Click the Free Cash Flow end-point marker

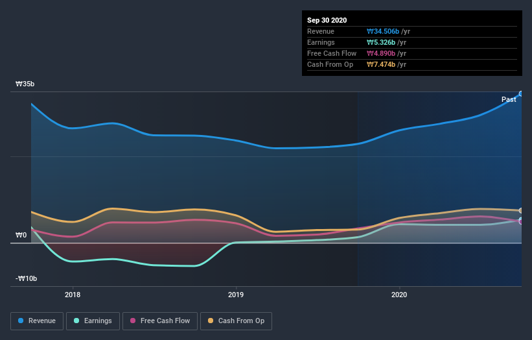pyautogui.click(x=521, y=221)
